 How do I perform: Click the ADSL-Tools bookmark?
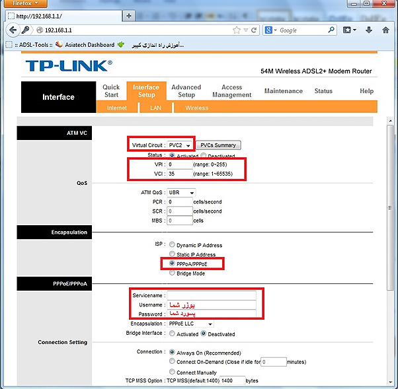(29, 45)
